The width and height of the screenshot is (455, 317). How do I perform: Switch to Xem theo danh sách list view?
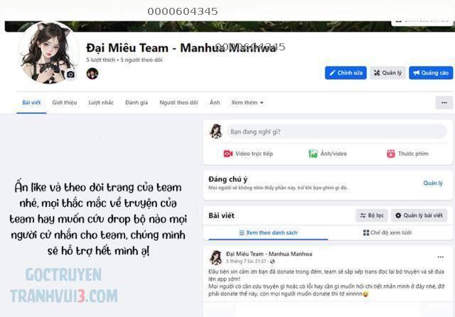click(268, 232)
